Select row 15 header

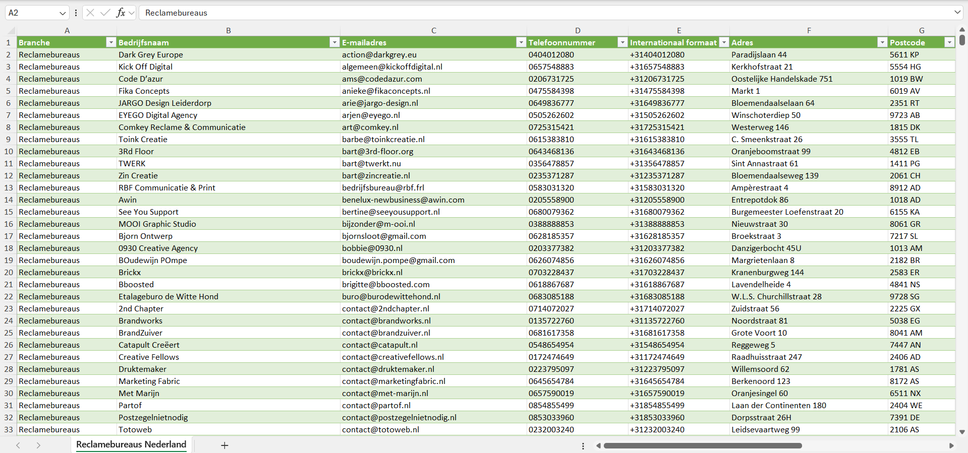coord(9,212)
